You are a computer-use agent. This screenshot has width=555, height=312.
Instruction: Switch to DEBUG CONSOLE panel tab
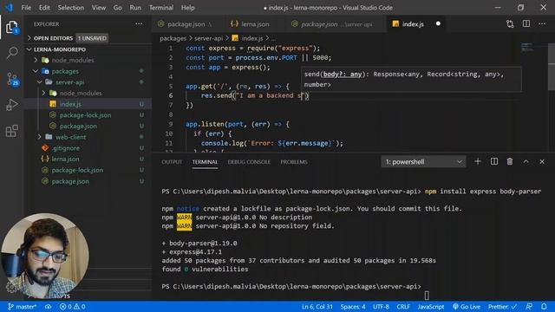[x=249, y=162]
